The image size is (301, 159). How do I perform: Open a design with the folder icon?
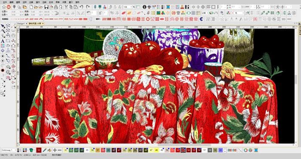point(36,7)
